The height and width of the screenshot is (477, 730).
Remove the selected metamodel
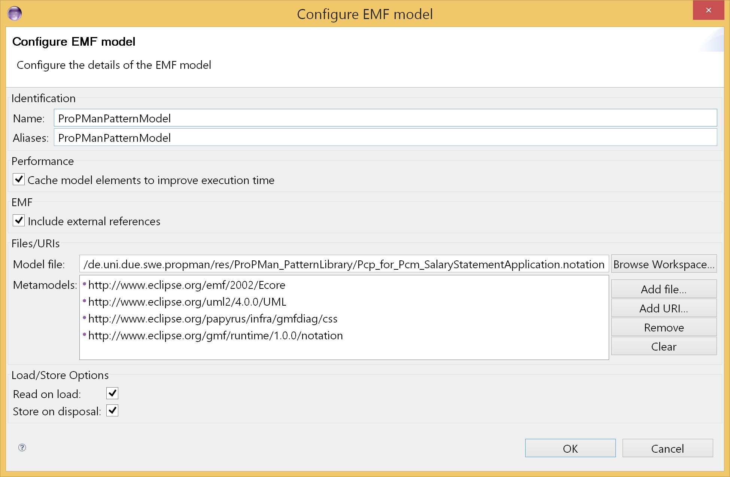[663, 327]
